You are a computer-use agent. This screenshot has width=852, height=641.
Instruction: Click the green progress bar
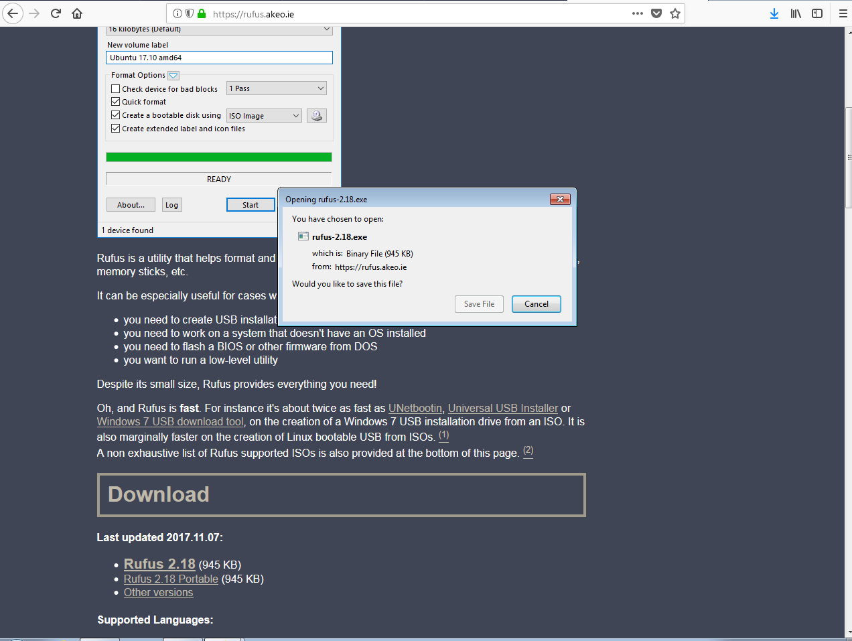coord(219,157)
